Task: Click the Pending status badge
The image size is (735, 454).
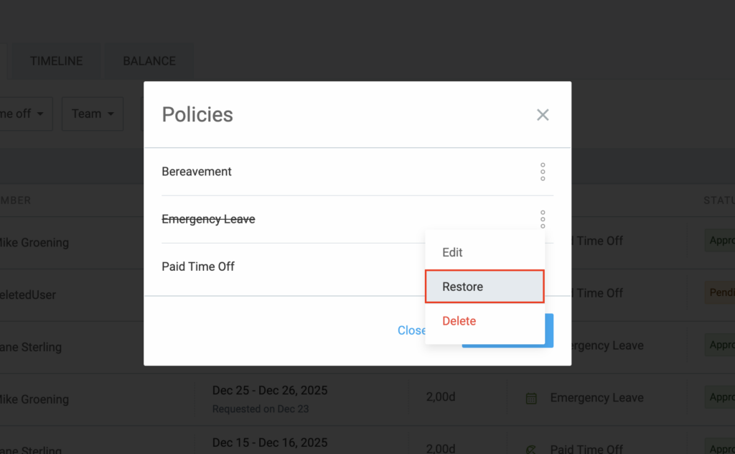Action: [x=721, y=293]
